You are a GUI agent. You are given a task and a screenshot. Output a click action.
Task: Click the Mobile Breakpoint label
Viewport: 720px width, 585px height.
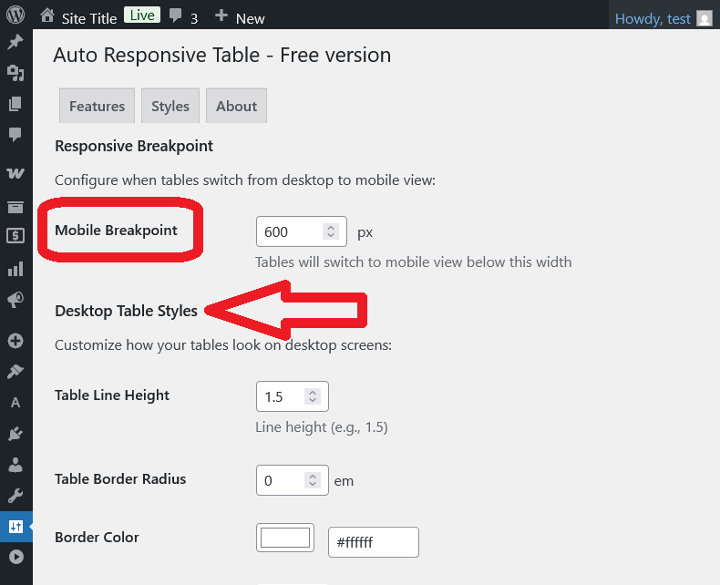(116, 230)
